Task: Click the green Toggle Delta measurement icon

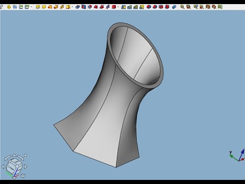Action: click(220, 7)
